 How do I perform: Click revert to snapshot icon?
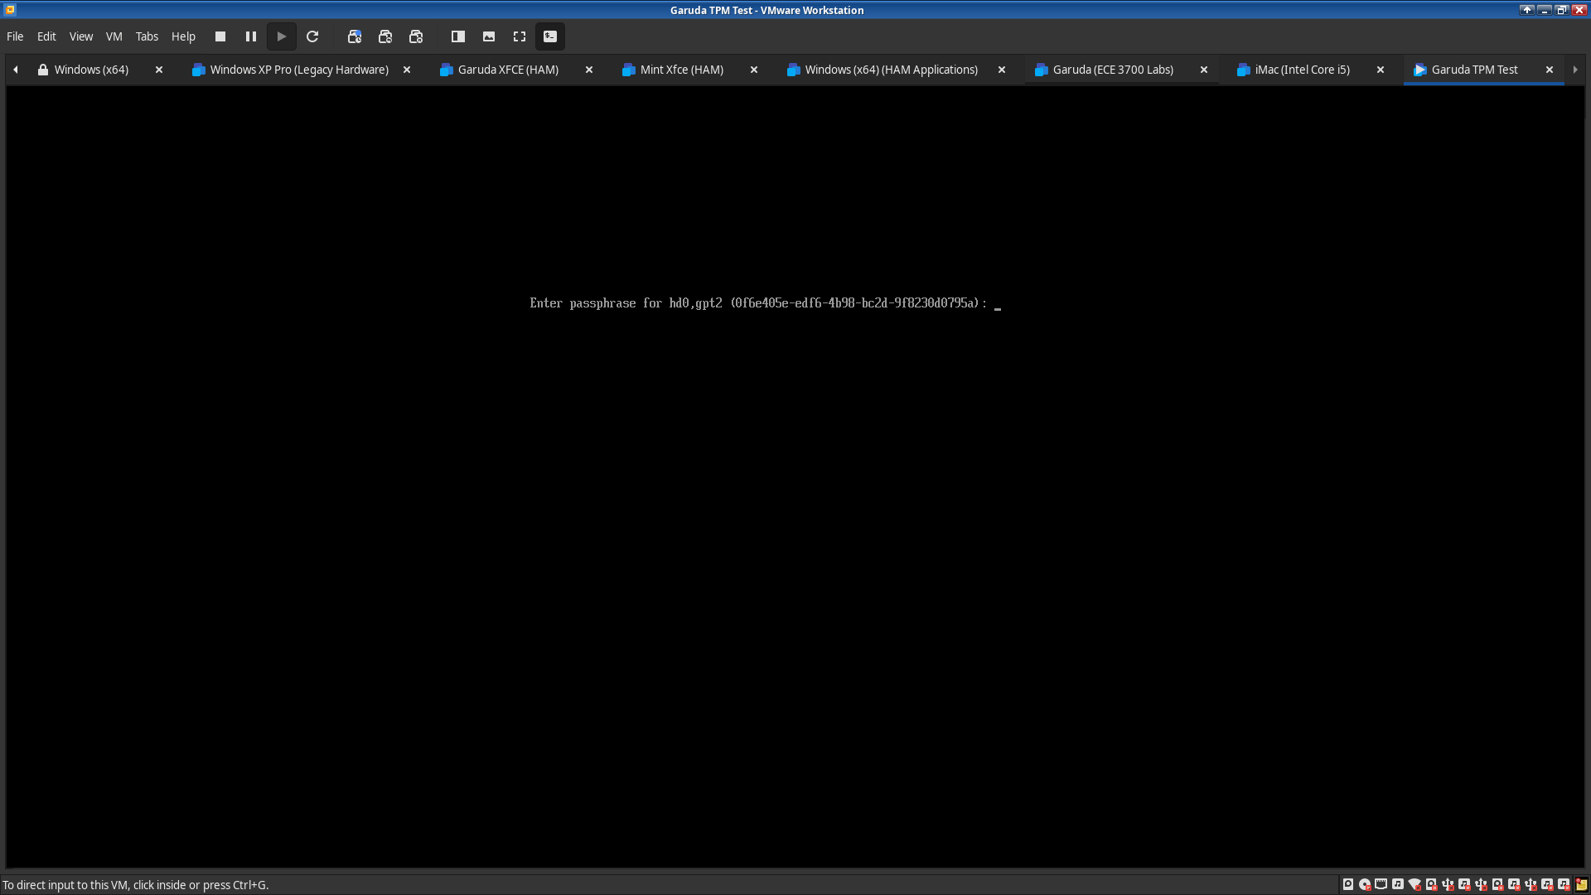385,36
